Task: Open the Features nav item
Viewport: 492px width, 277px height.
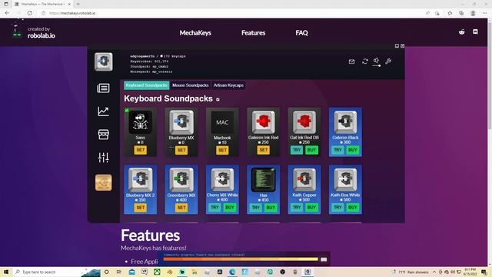Action: tap(253, 32)
